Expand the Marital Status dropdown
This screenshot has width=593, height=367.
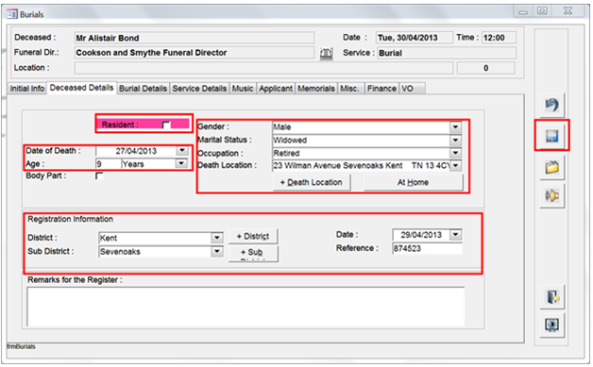(x=456, y=141)
